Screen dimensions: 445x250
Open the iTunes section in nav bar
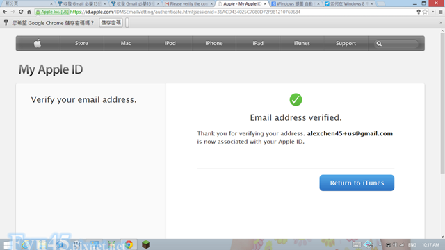[x=302, y=43]
